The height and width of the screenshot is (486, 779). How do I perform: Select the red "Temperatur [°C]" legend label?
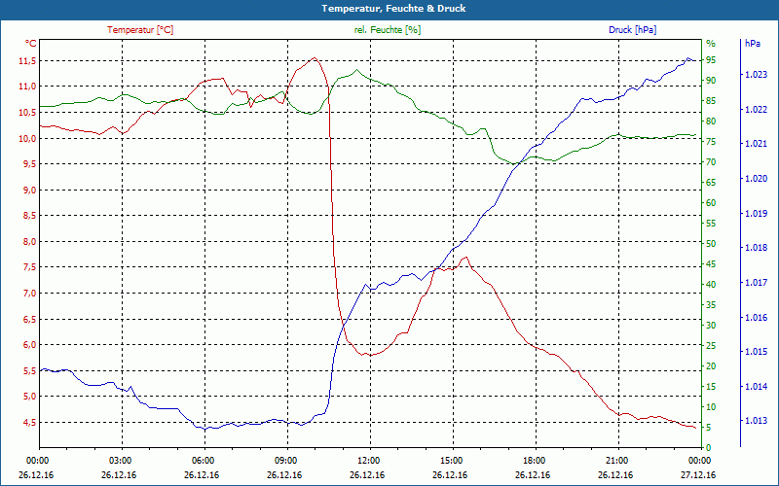140,30
